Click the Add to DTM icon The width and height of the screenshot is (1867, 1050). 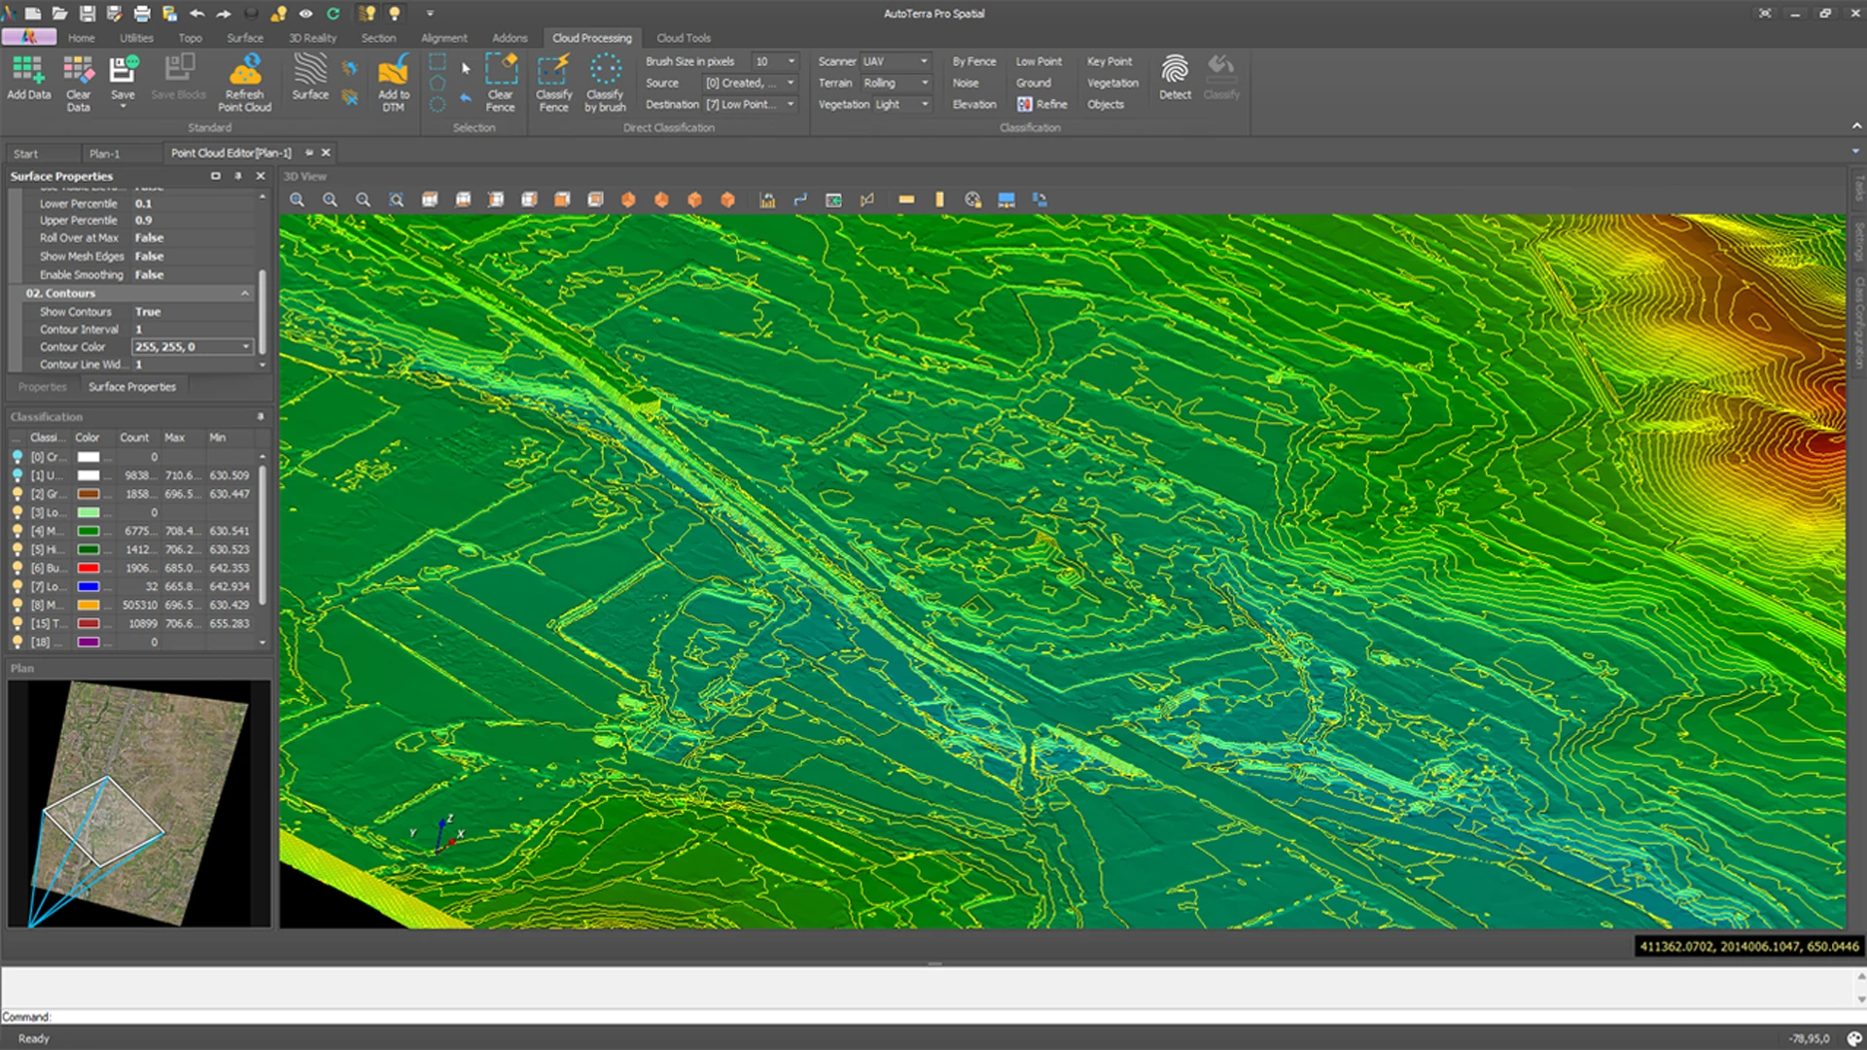point(394,70)
